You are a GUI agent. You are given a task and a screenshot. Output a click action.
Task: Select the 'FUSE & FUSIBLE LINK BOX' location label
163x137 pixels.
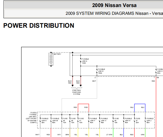pos(31,118)
